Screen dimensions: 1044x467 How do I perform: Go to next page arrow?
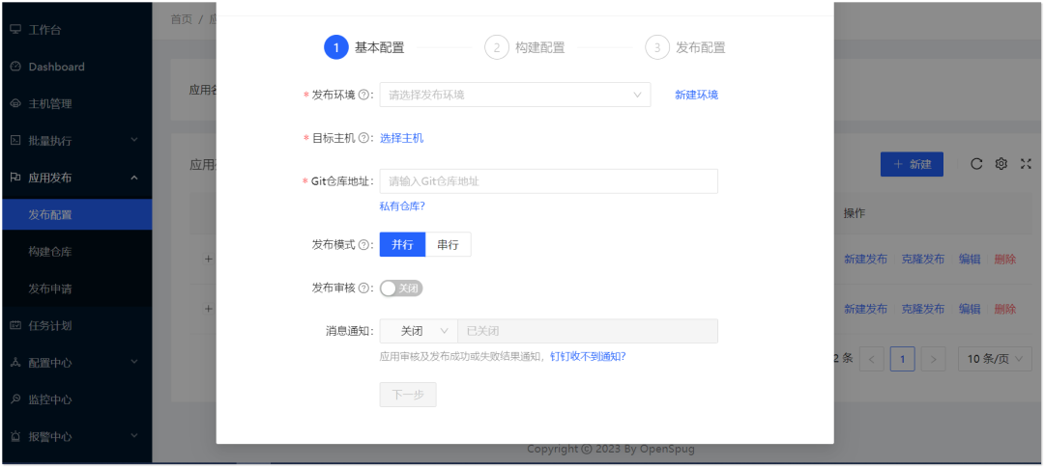click(x=934, y=359)
